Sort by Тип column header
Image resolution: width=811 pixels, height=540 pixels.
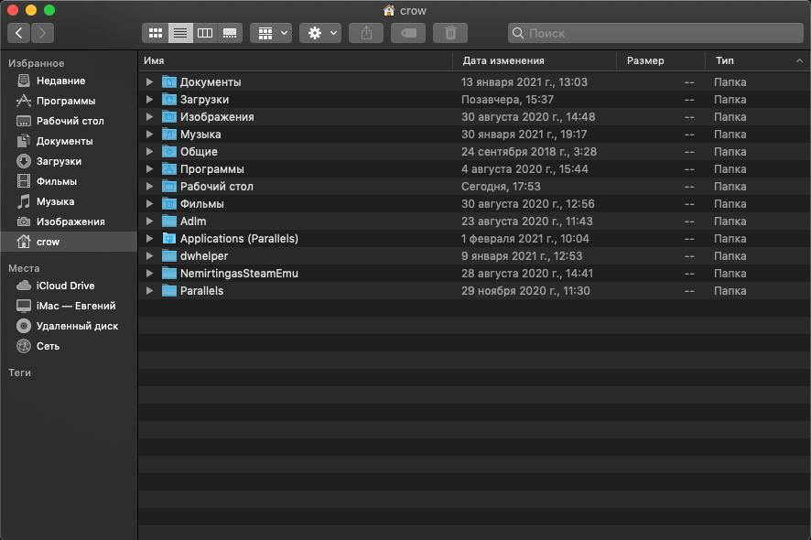pos(758,60)
